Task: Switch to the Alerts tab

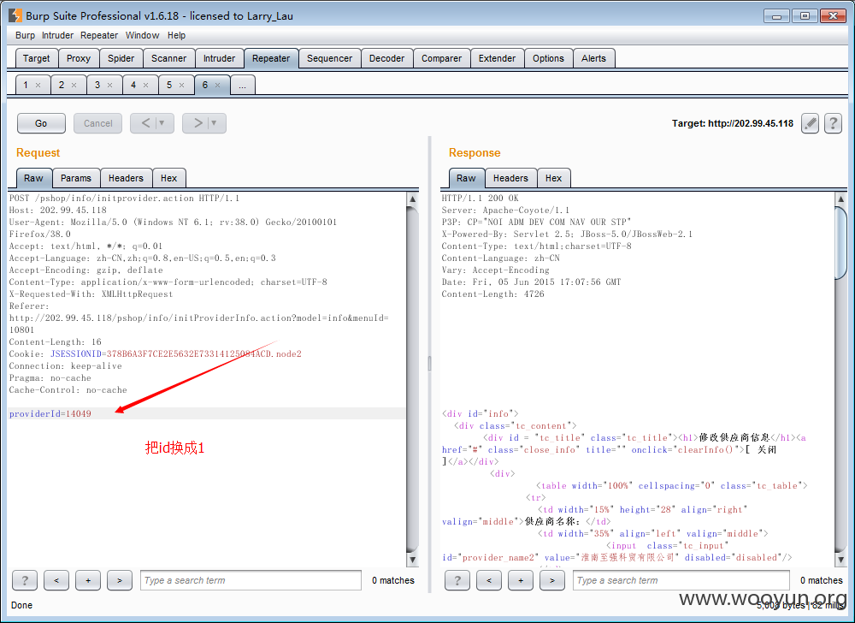Action: (x=594, y=58)
